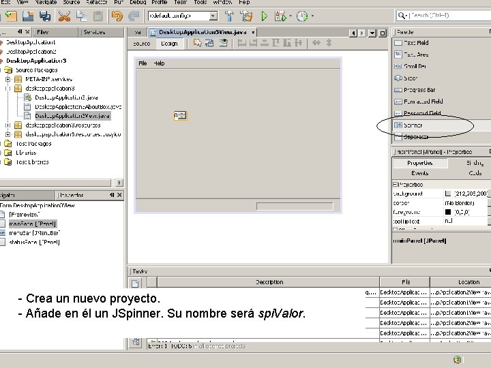The height and width of the screenshot is (368, 491).
Task: Click the Build Project hammer icon
Action: pos(230,16)
